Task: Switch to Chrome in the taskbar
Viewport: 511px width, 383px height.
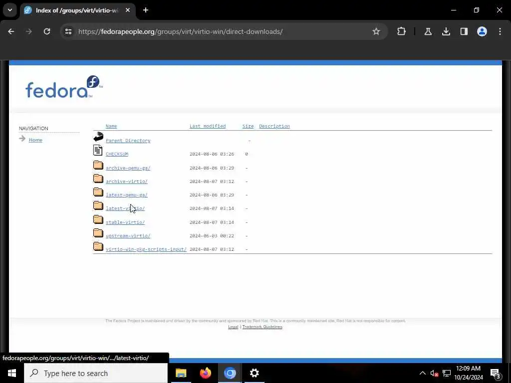Action: [x=230, y=373]
